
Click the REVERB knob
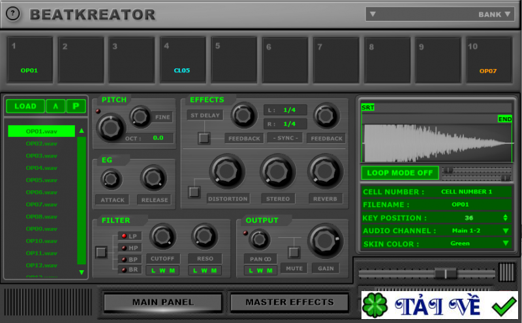coord(325,172)
